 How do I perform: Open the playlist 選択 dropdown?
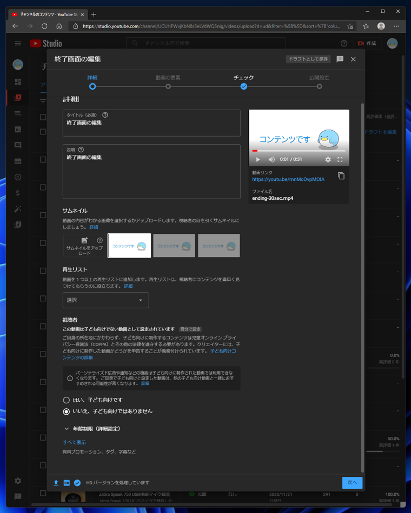click(x=105, y=300)
